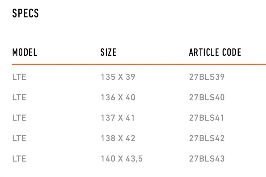Select article code 27BLS40
Image resolution: width=266 pixels, height=177 pixels.
tap(207, 98)
